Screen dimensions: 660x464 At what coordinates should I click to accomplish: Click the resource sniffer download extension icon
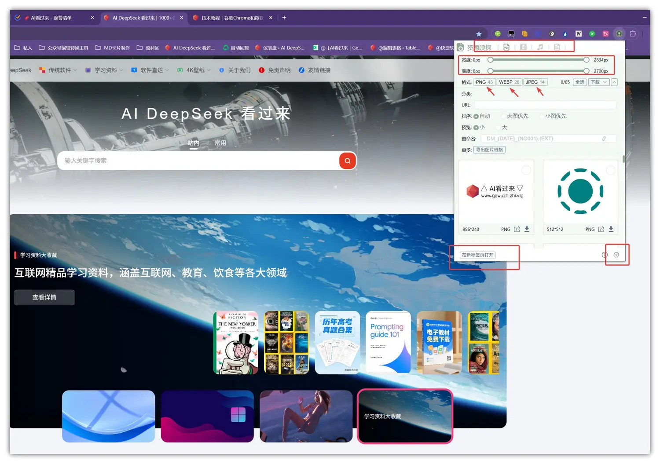pyautogui.click(x=619, y=33)
